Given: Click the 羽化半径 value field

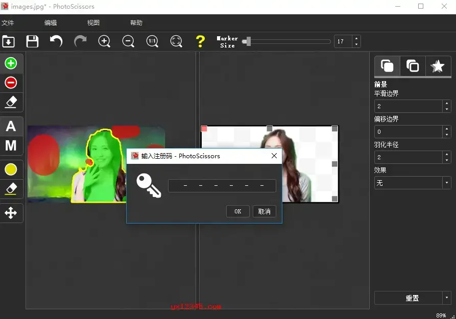Looking at the screenshot, I should click(x=409, y=157).
